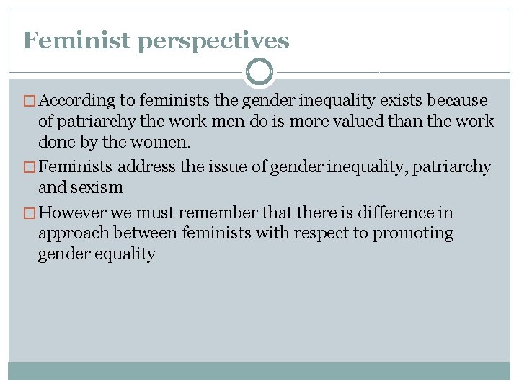Select the first orange square bullet
The width and height of the screenshot is (519, 389).
coord(29,101)
